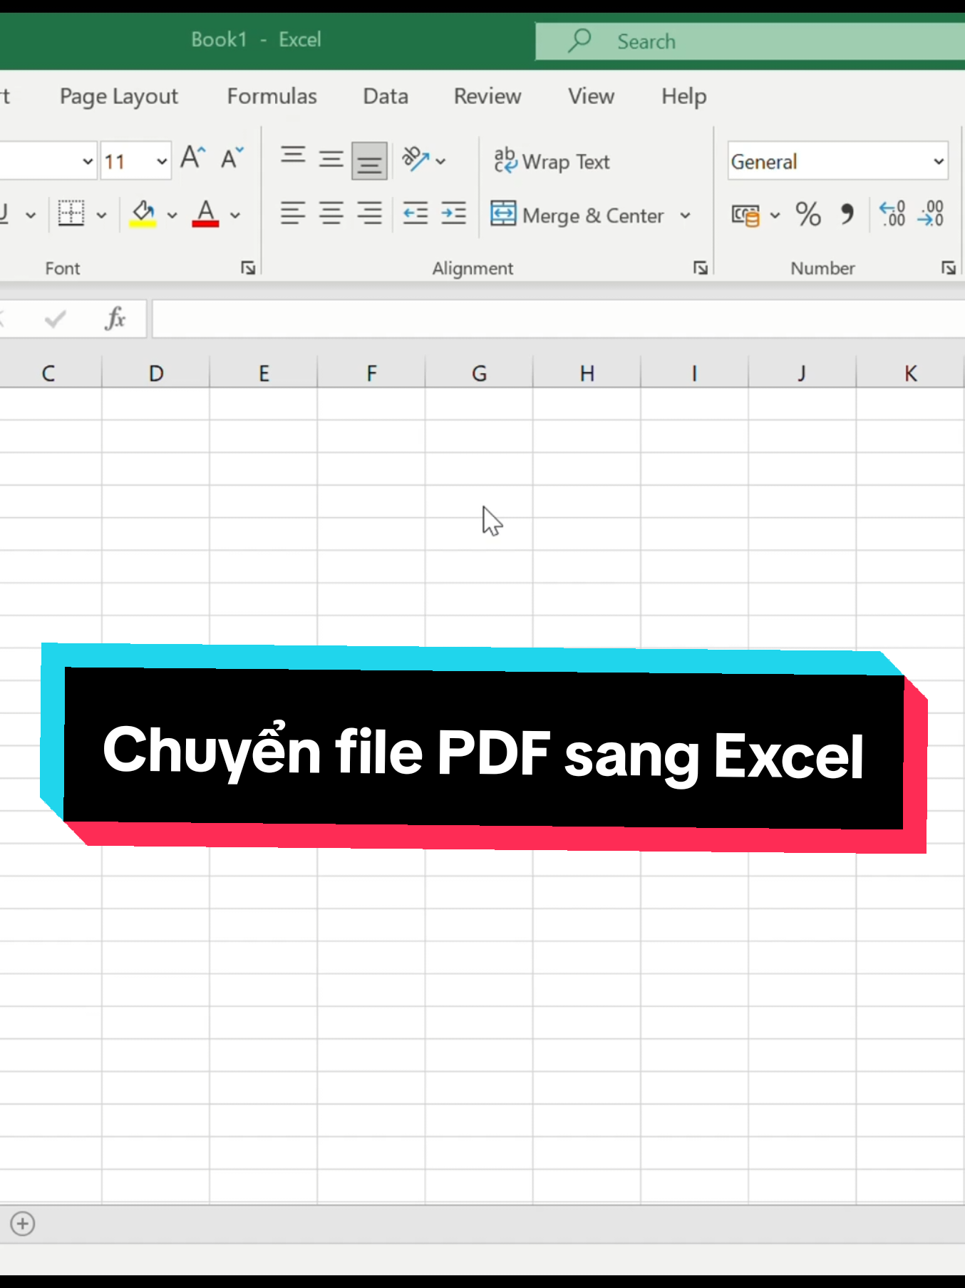Apply comma style

point(847,214)
